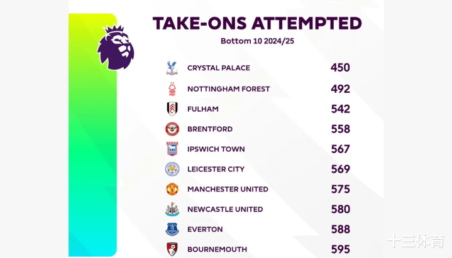
Task: Click the Bournemouth club crest
Action: tap(172, 249)
